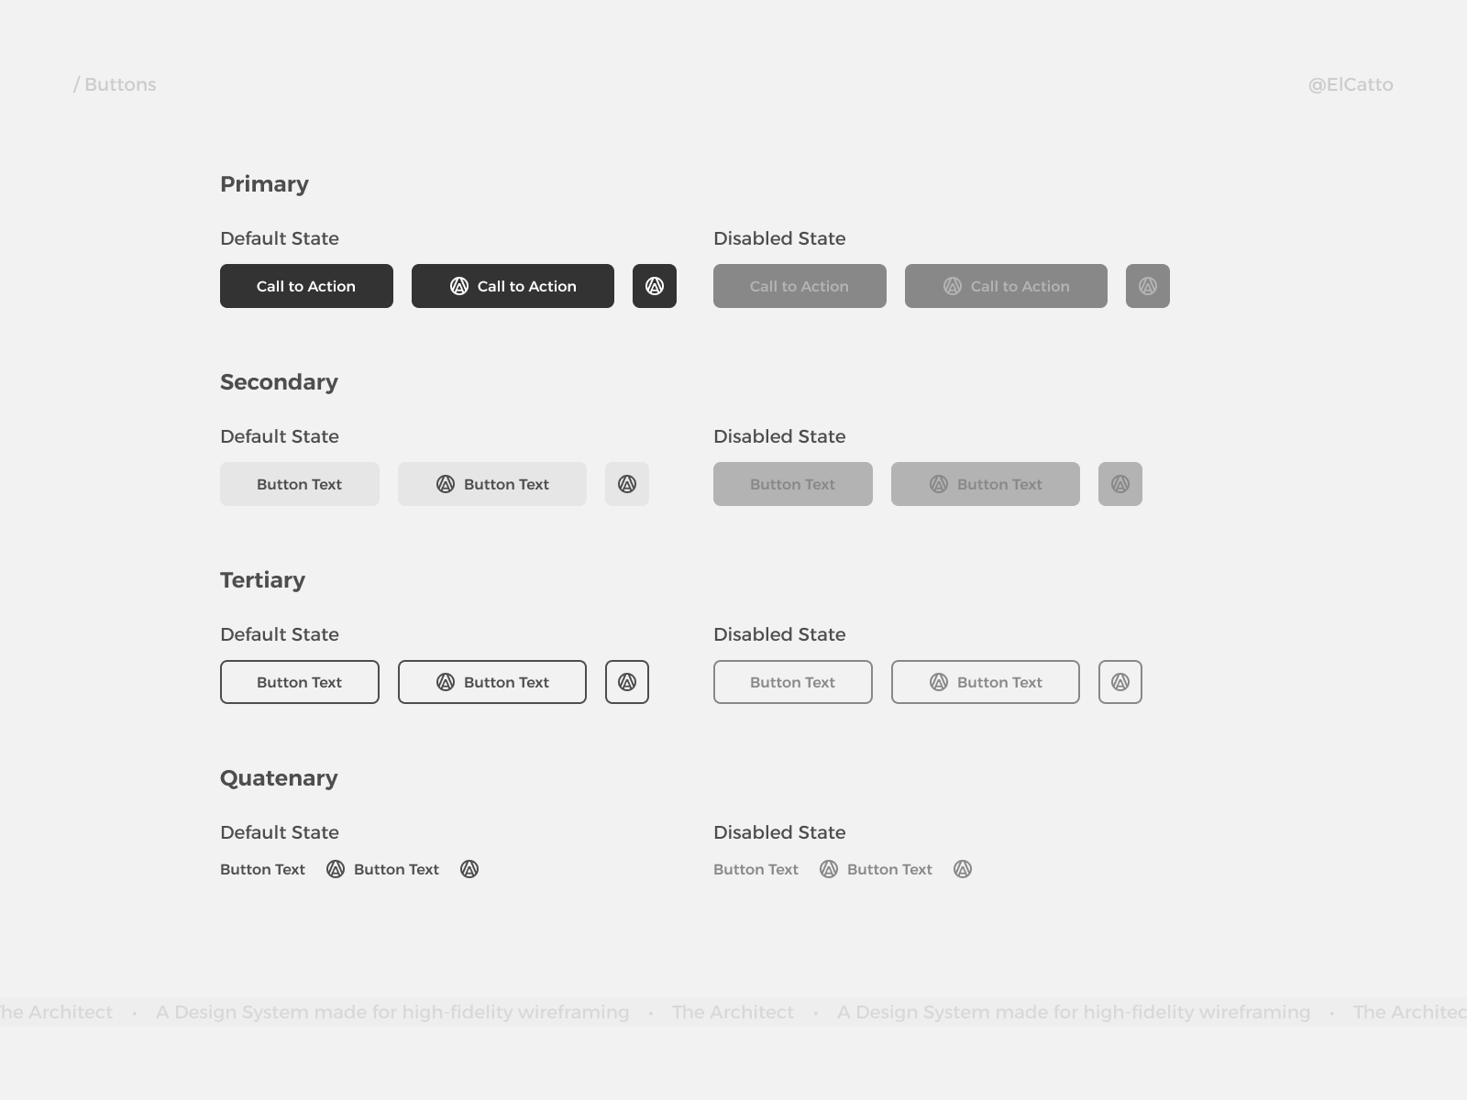Image resolution: width=1467 pixels, height=1100 pixels.
Task: Click Secondary default Button Text without icon
Action: coord(300,484)
